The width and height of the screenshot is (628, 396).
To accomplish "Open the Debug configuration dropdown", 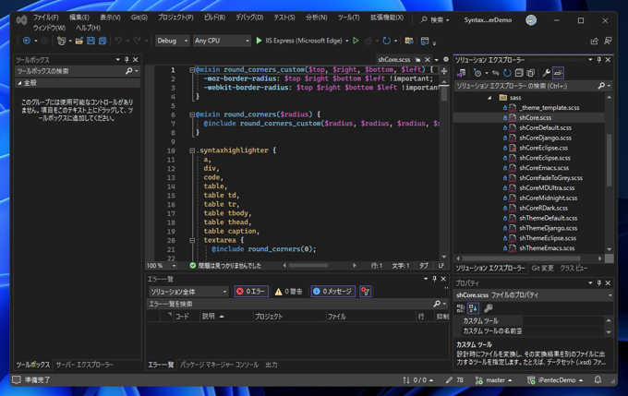I will tap(172, 41).
